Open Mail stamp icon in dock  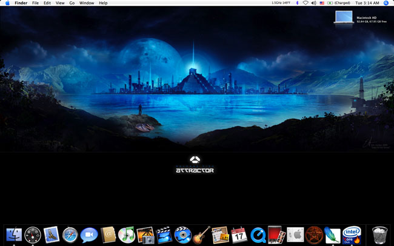click(52, 234)
